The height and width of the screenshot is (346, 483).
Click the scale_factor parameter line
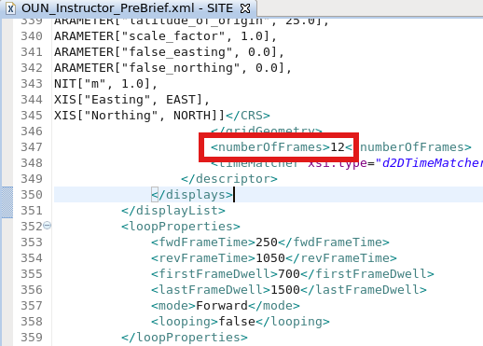pyautogui.click(x=166, y=36)
